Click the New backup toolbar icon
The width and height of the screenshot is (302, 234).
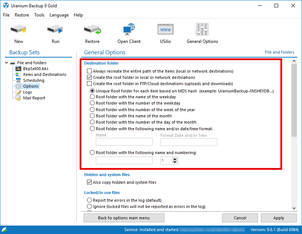pyautogui.click(x=18, y=30)
